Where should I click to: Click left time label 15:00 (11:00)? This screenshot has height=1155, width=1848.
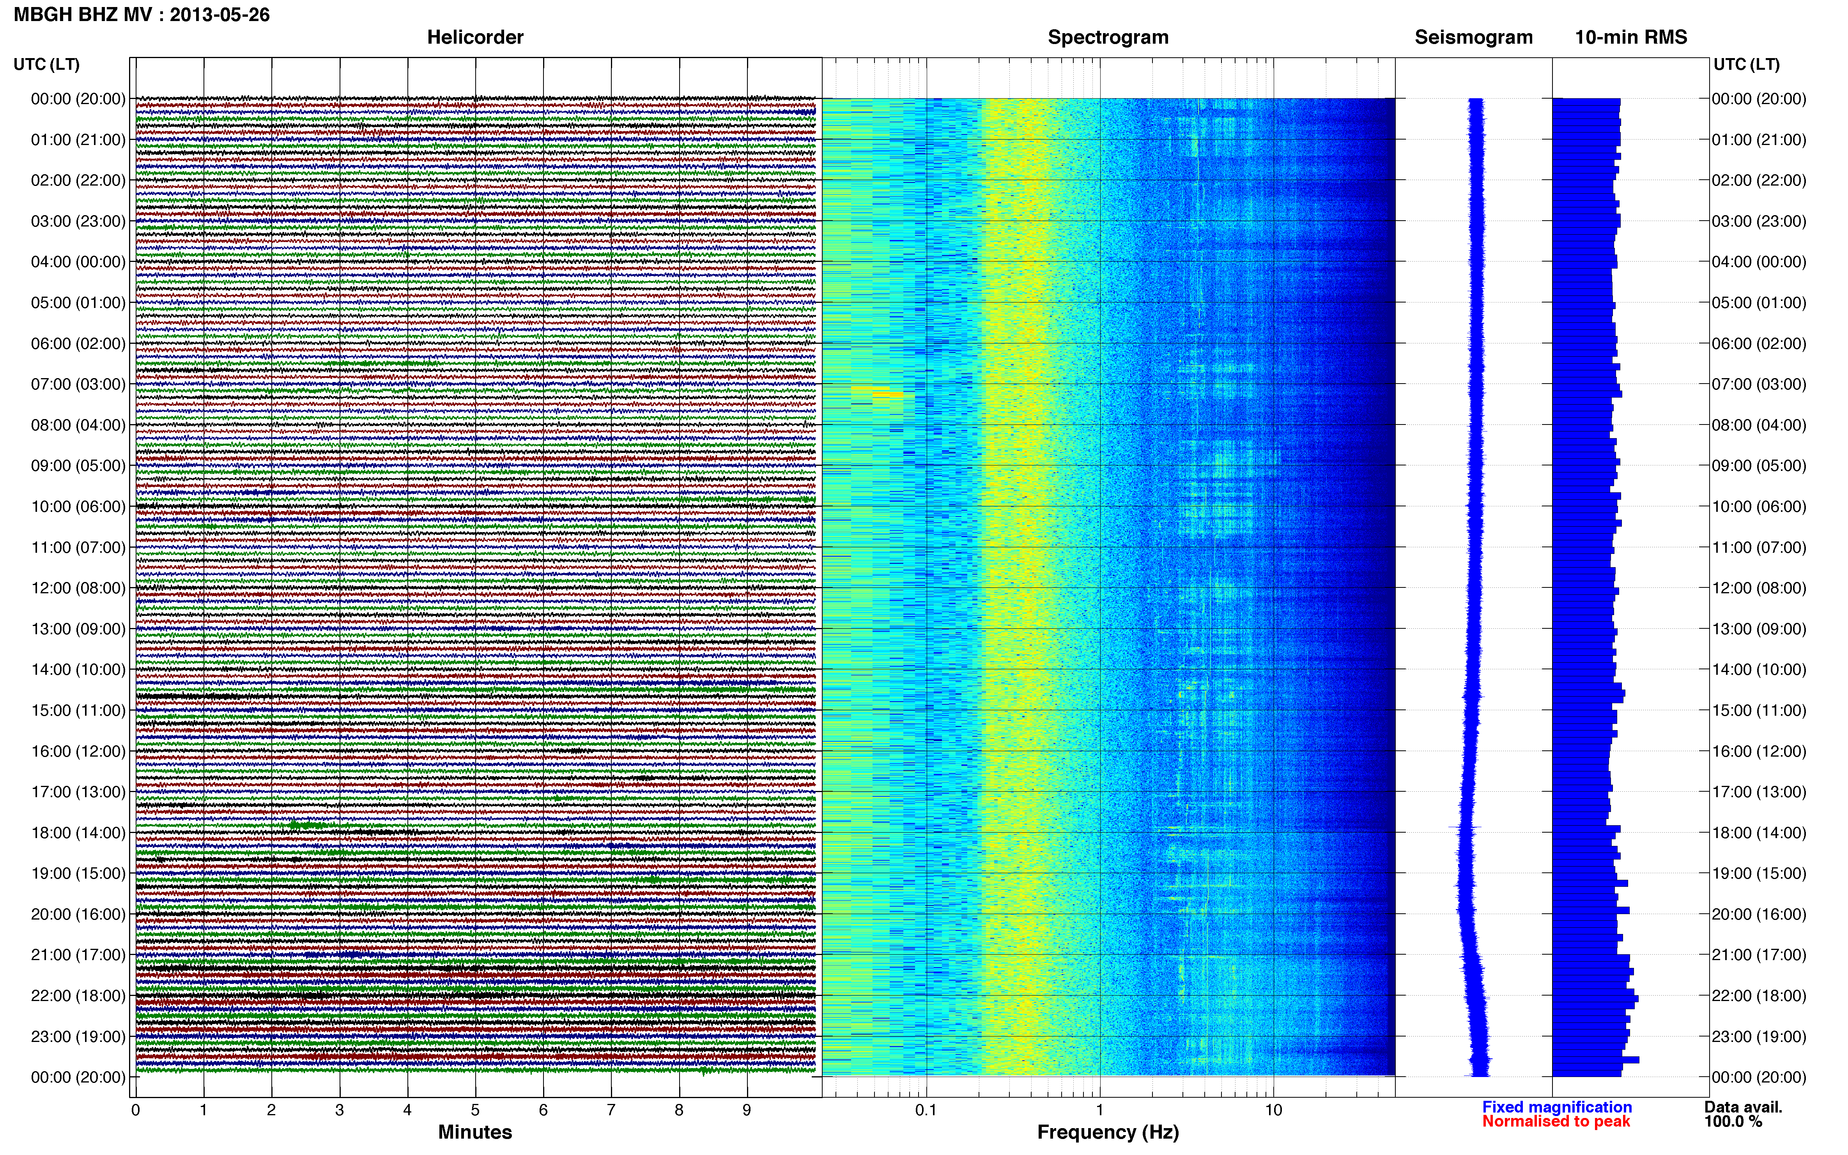78,710
